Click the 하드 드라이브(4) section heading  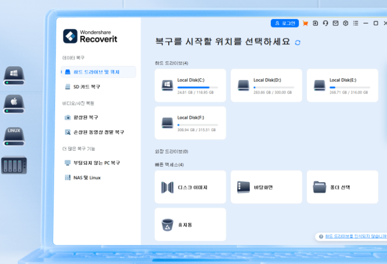(171, 63)
